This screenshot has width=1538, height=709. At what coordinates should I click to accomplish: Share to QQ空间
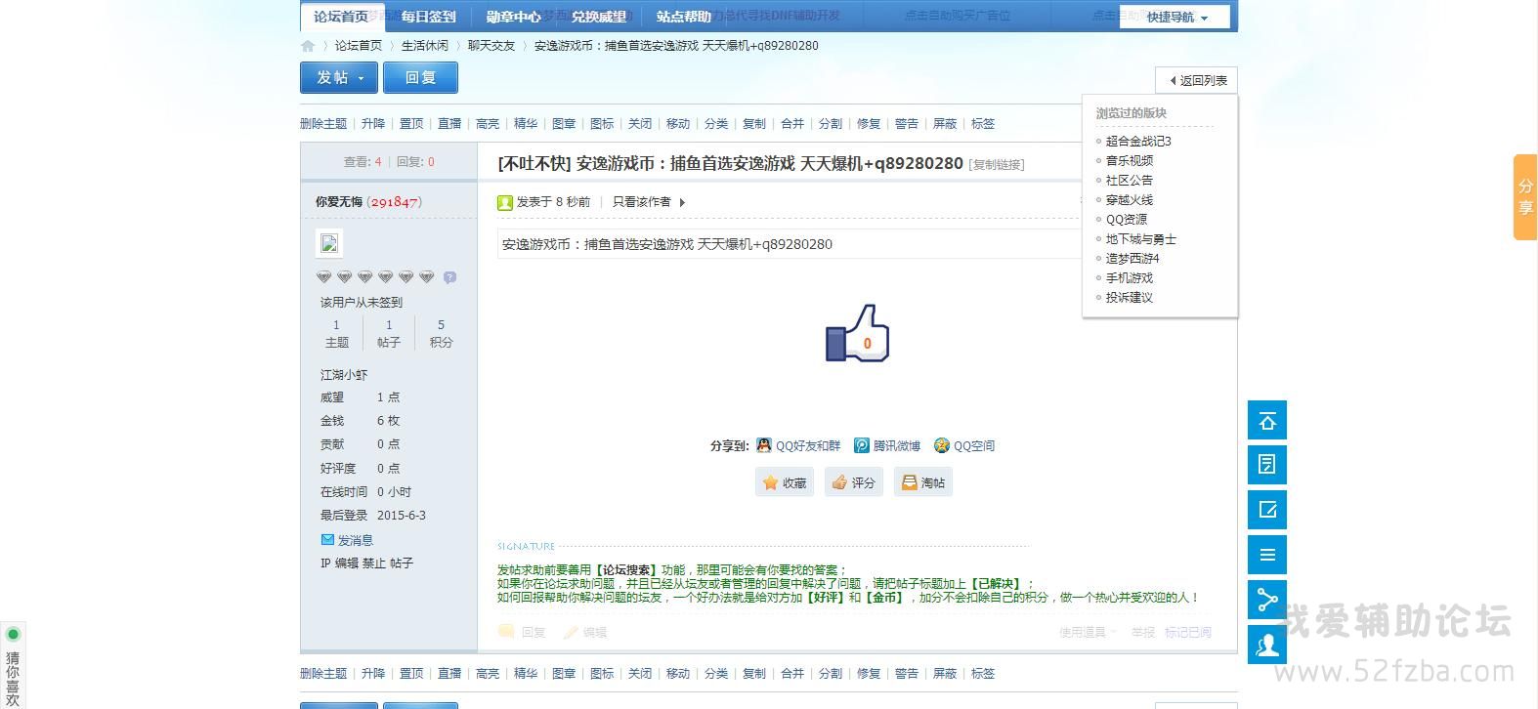[x=964, y=445]
